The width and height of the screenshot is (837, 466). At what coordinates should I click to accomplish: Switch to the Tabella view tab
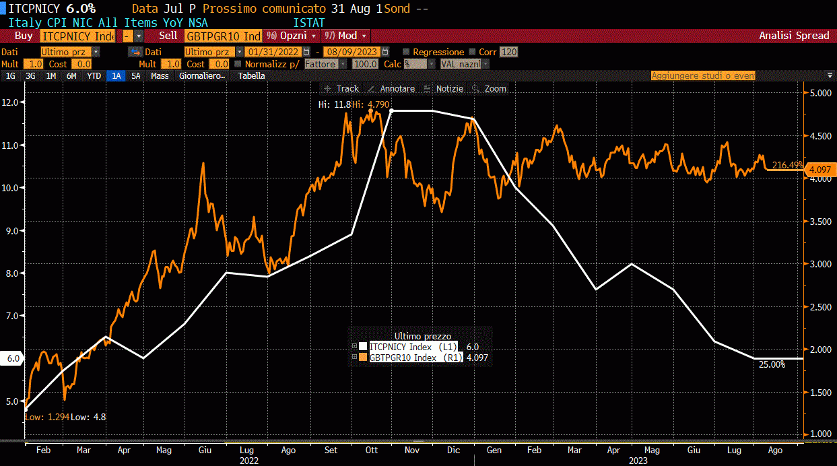click(x=252, y=76)
